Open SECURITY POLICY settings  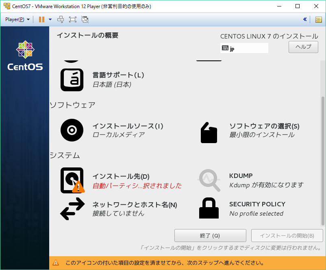point(257,204)
